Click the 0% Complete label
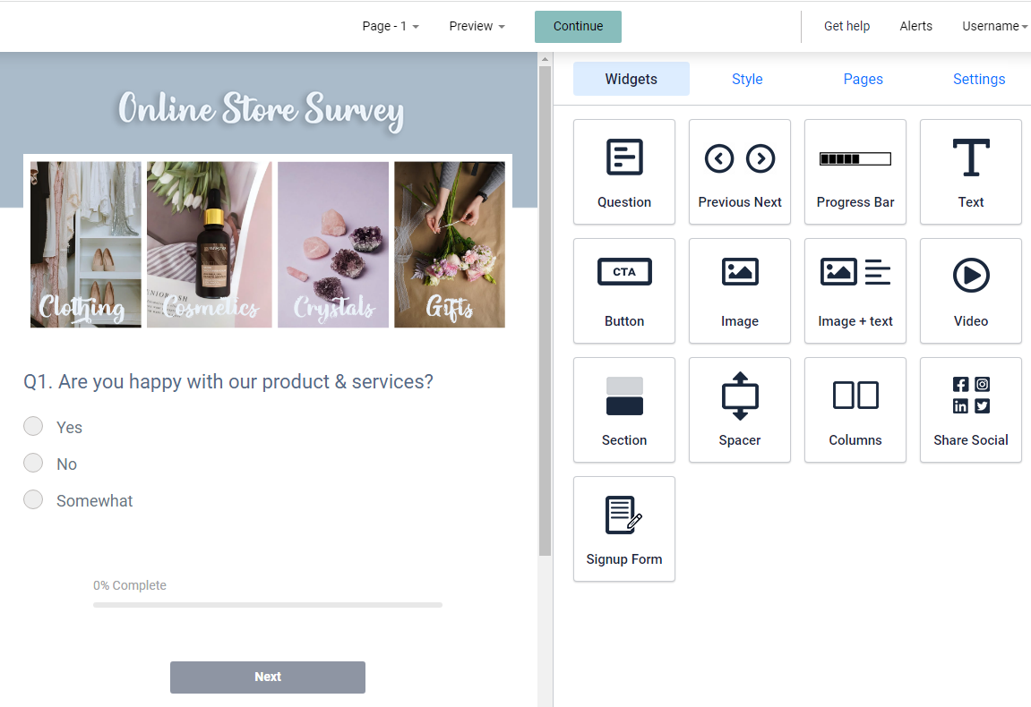Viewport: 1031px width, 707px height. (130, 585)
